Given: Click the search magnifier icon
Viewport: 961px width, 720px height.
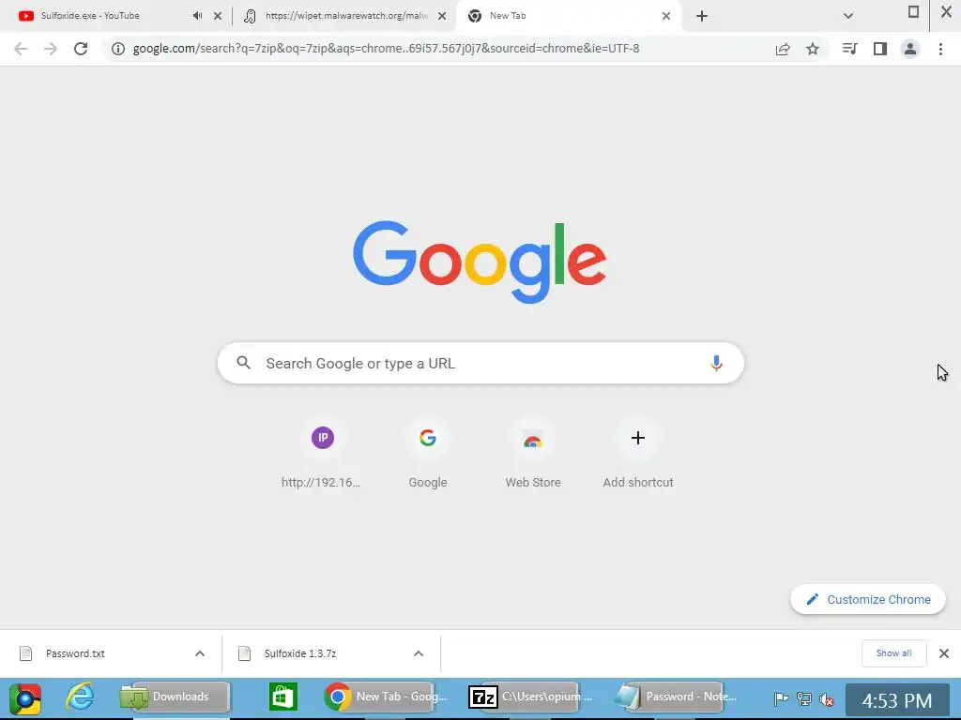Looking at the screenshot, I should 243,363.
